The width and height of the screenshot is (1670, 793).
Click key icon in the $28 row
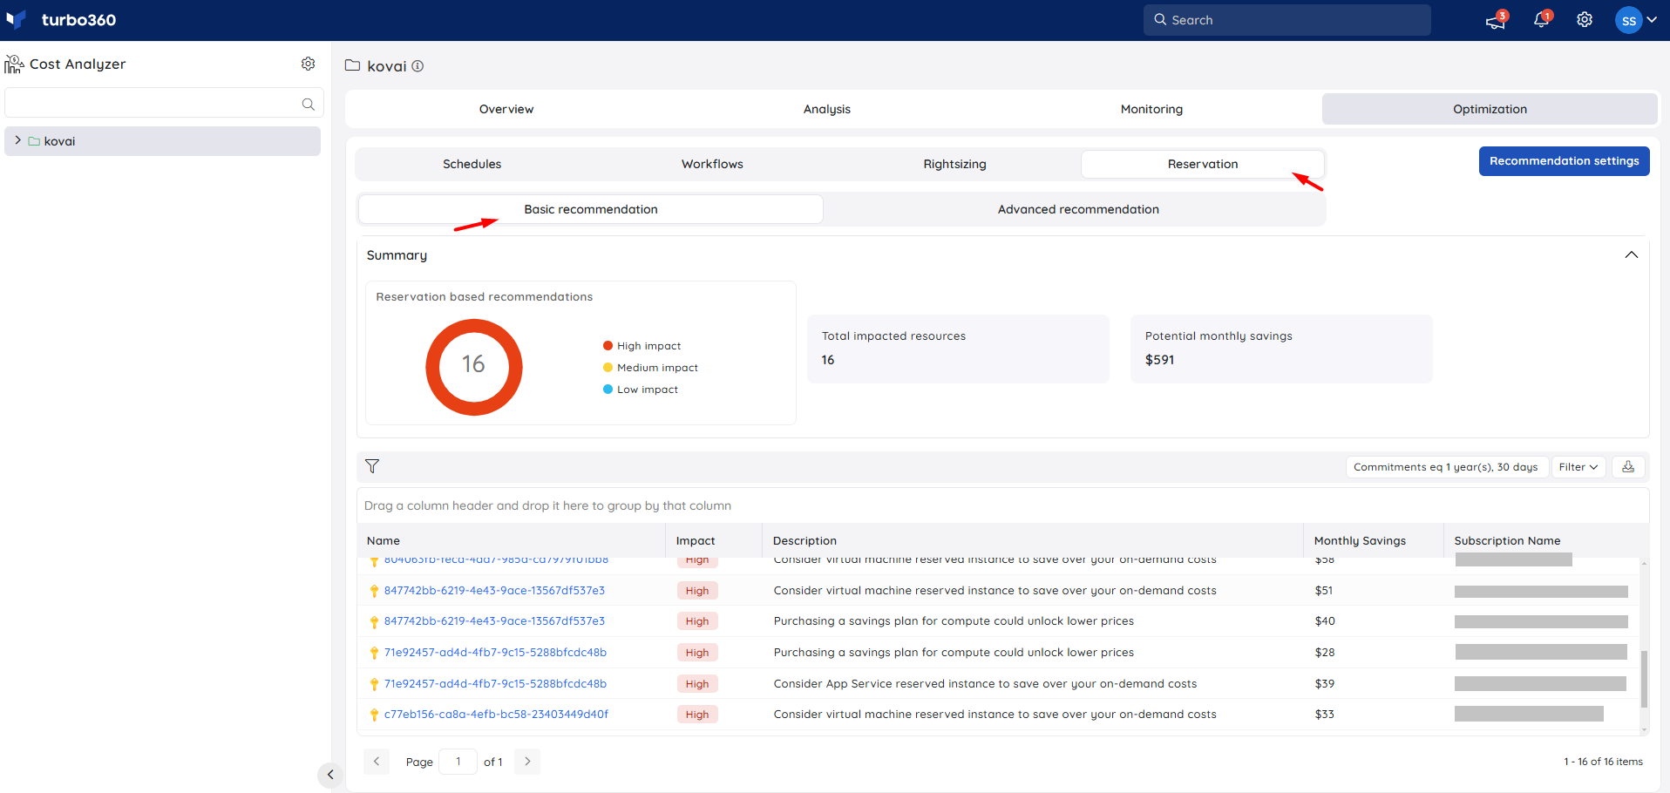click(374, 653)
